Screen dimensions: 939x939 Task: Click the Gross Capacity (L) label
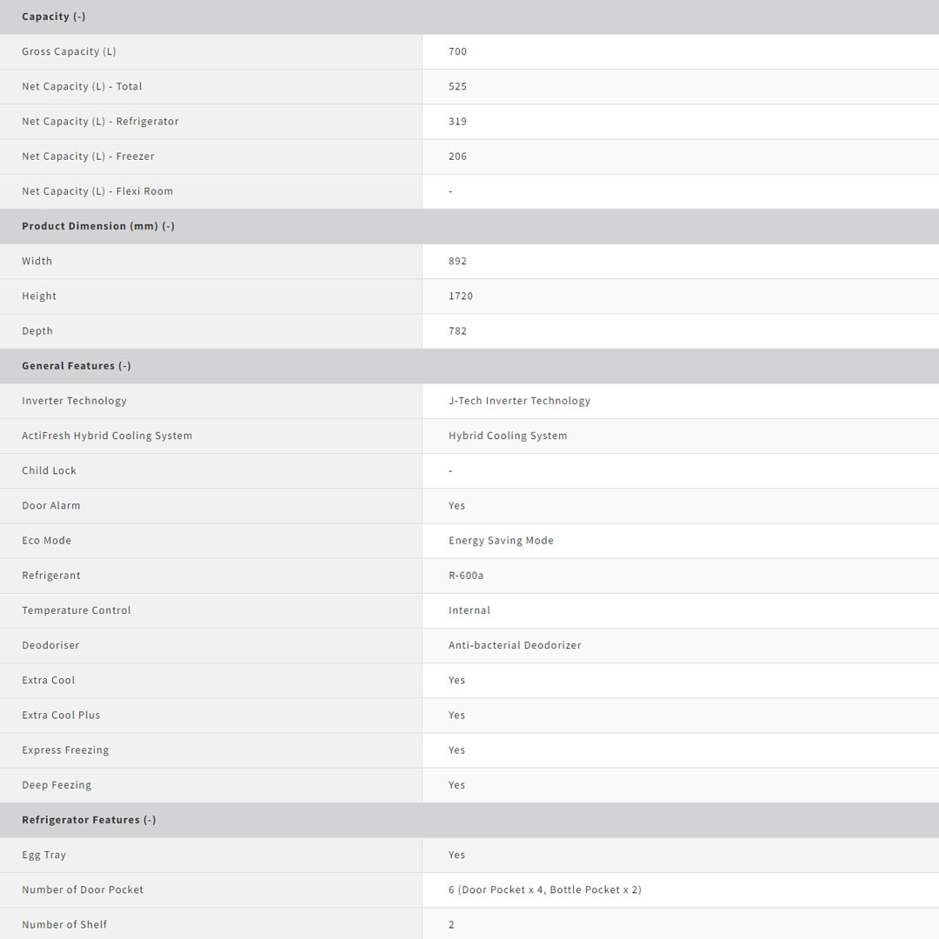click(69, 51)
